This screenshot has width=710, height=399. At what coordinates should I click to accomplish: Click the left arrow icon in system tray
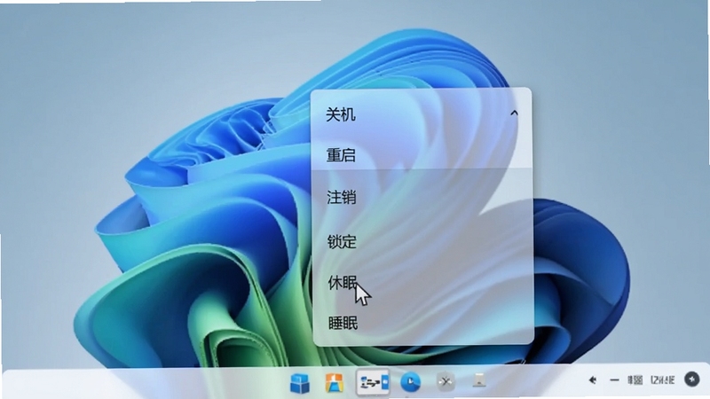592,380
